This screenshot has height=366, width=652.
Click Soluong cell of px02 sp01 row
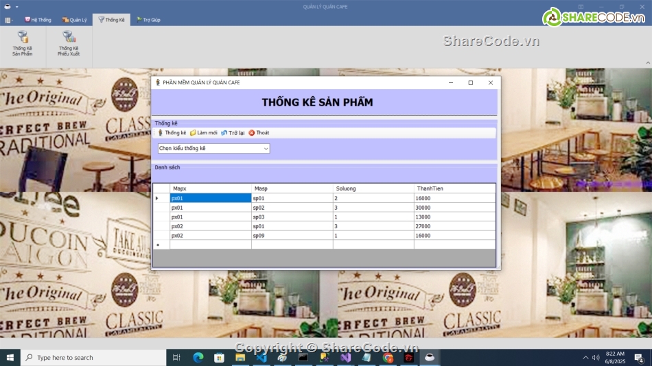pos(373,226)
